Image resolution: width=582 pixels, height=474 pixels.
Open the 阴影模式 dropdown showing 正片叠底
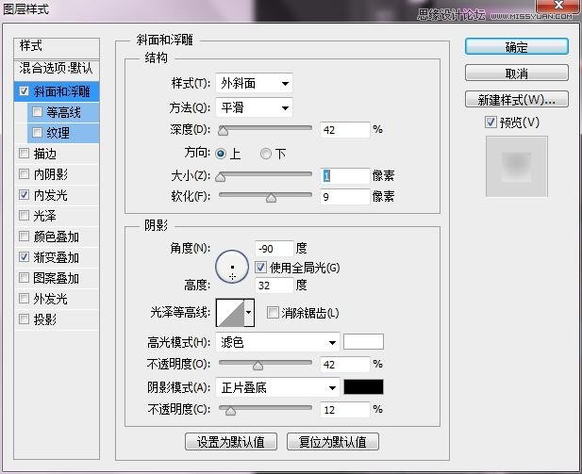coord(277,388)
